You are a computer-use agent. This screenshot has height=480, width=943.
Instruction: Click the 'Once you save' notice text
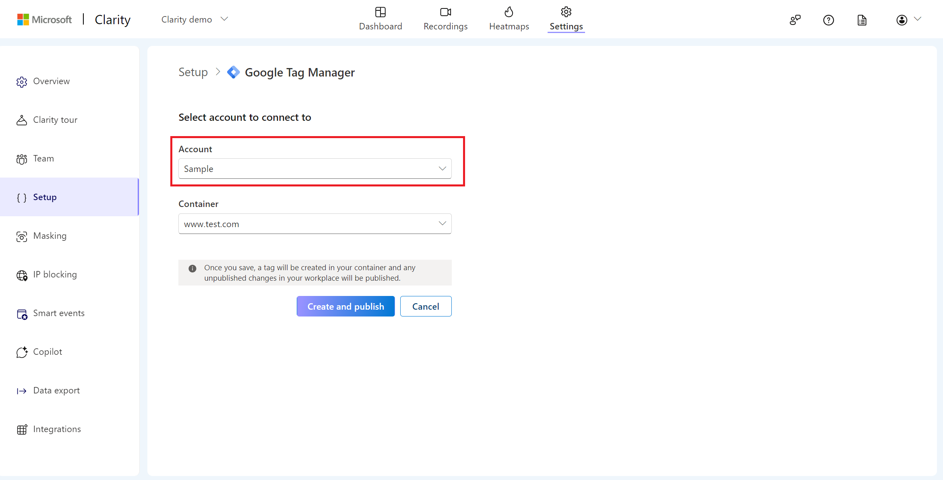tap(310, 273)
